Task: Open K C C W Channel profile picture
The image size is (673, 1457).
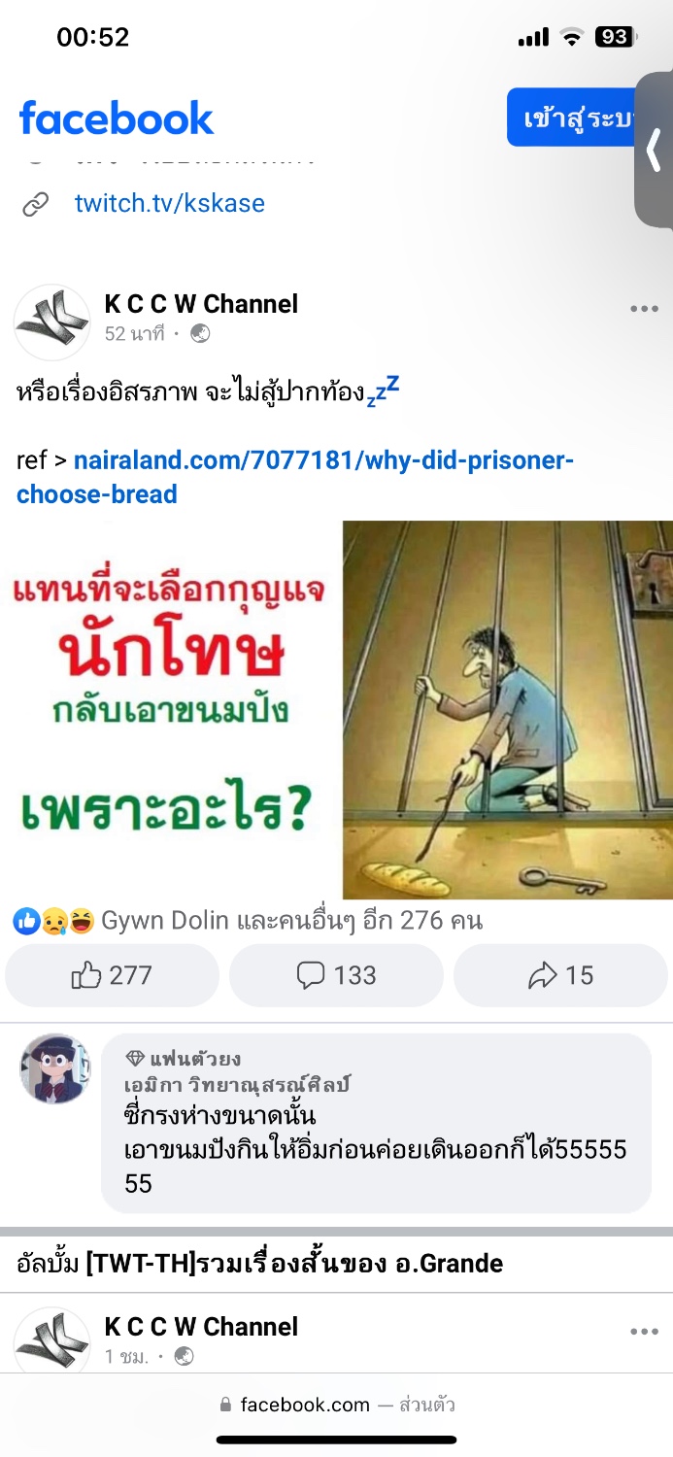Action: (x=51, y=322)
